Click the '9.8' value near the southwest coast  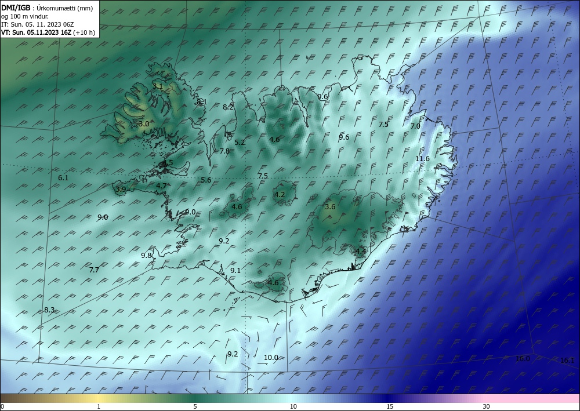[x=147, y=256]
